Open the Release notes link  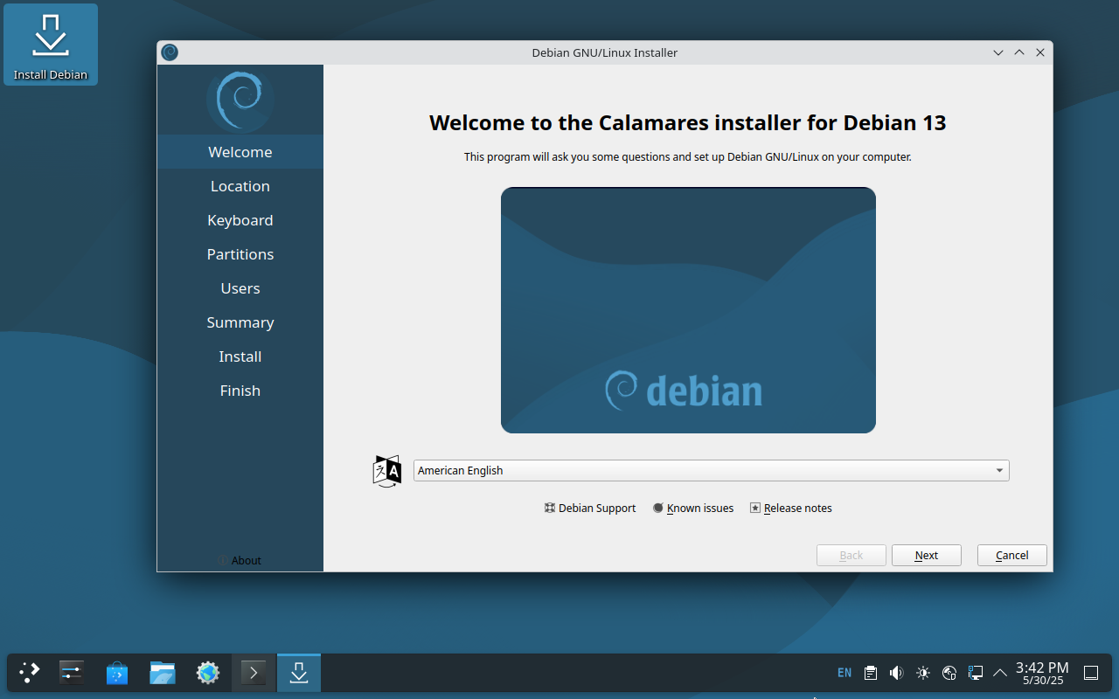791,509
